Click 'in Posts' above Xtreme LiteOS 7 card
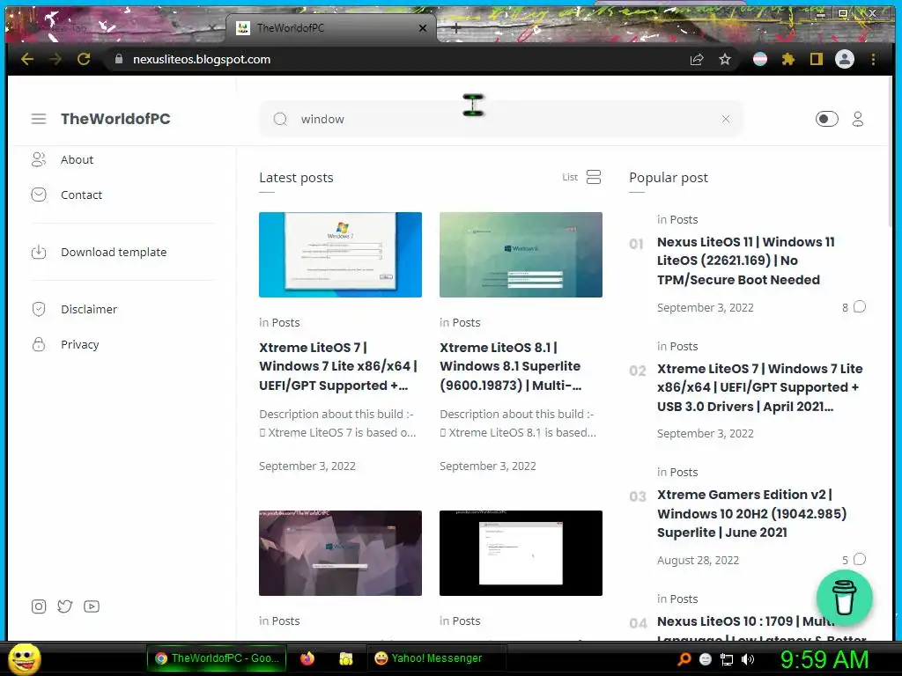902x676 pixels. coord(279,322)
